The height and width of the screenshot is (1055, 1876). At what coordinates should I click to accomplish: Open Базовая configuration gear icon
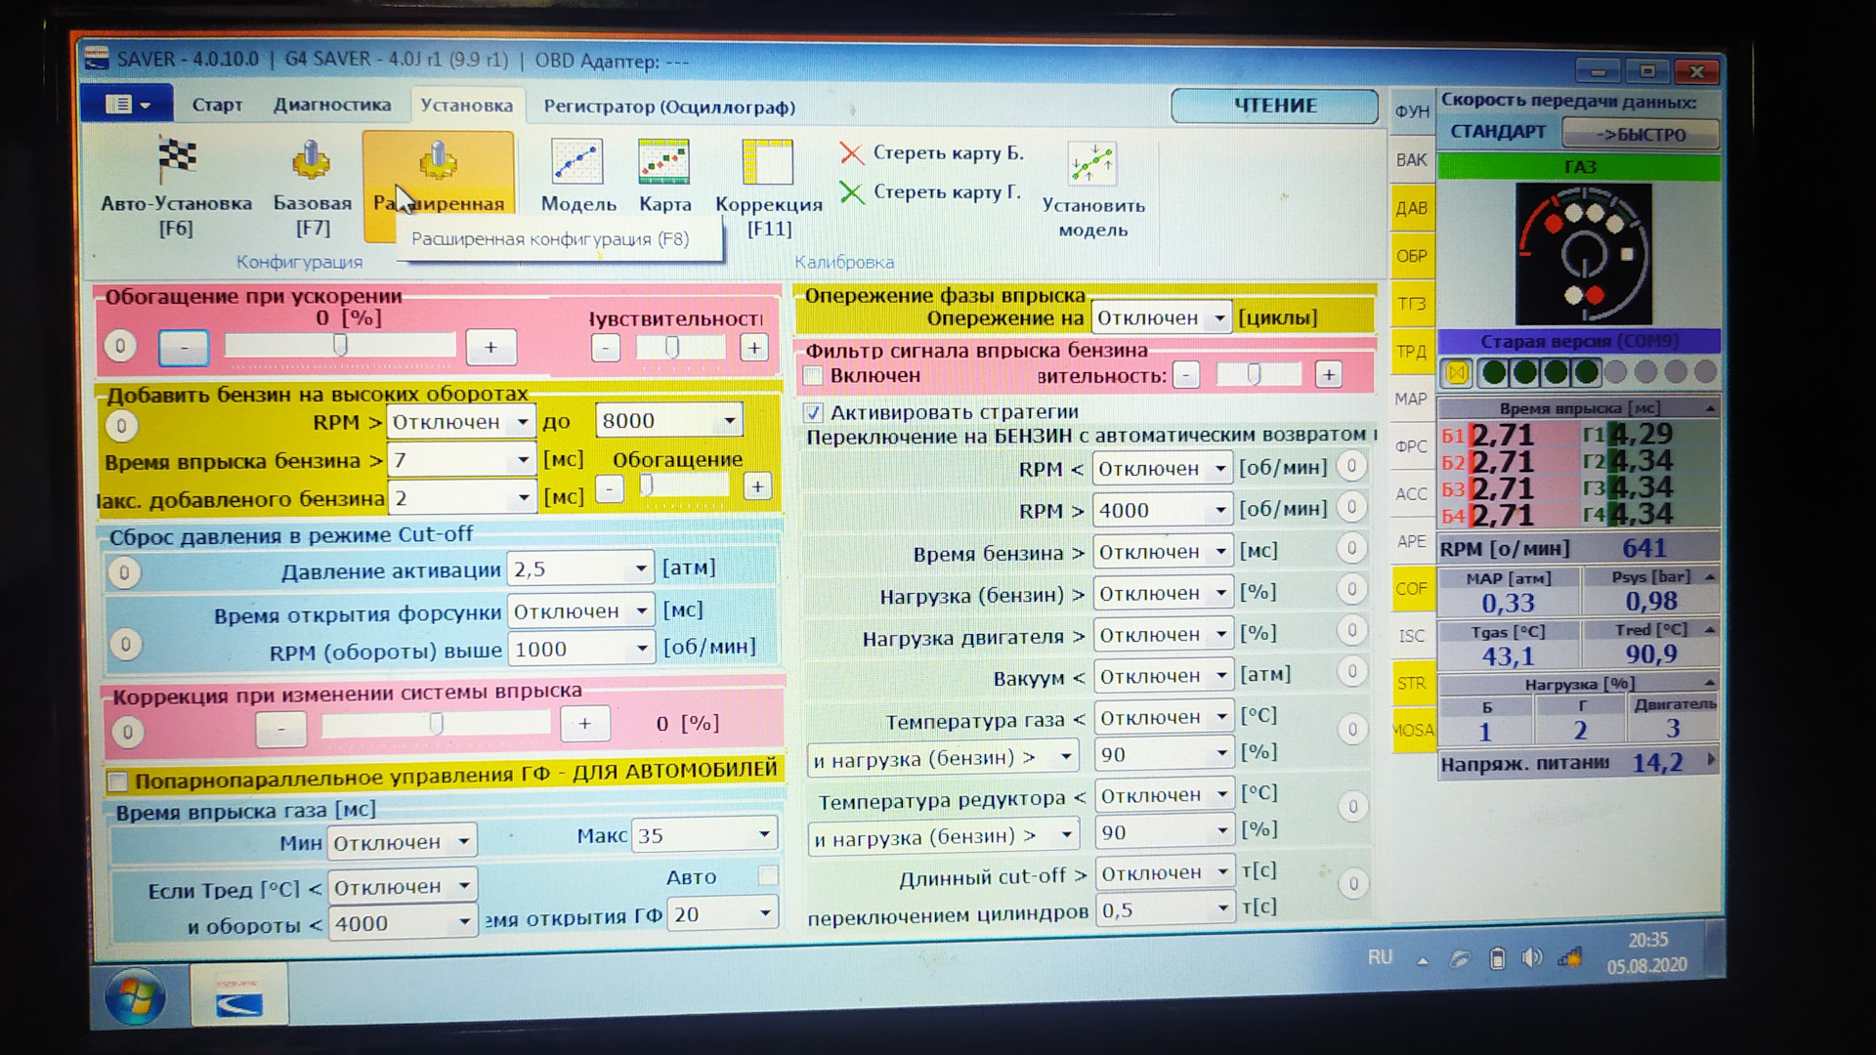[x=311, y=162]
